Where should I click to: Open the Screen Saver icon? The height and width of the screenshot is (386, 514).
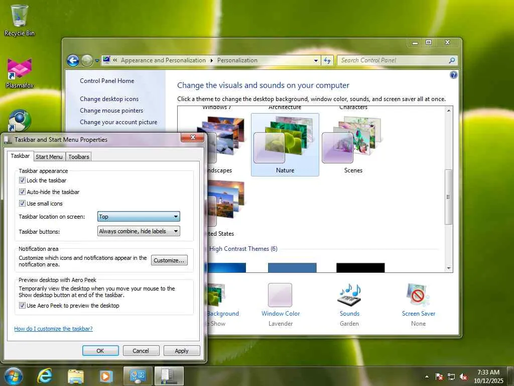click(418, 295)
